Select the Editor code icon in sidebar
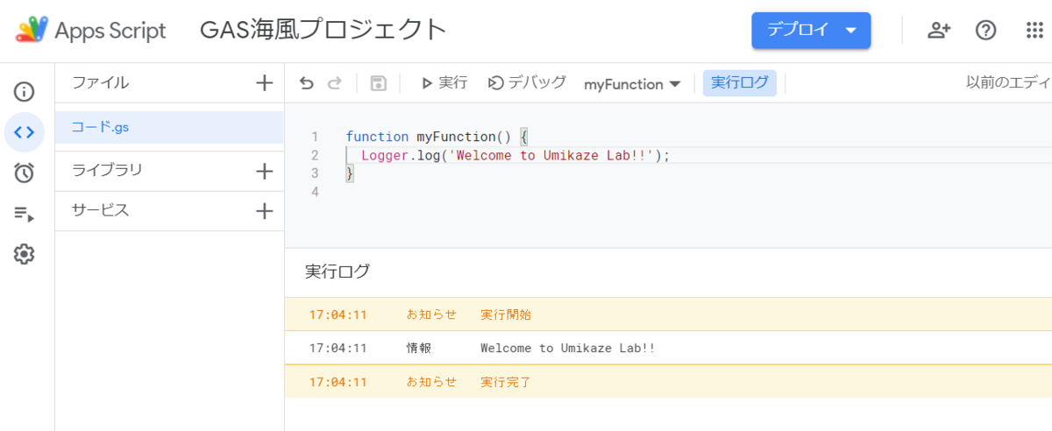The width and height of the screenshot is (1052, 431). point(25,132)
